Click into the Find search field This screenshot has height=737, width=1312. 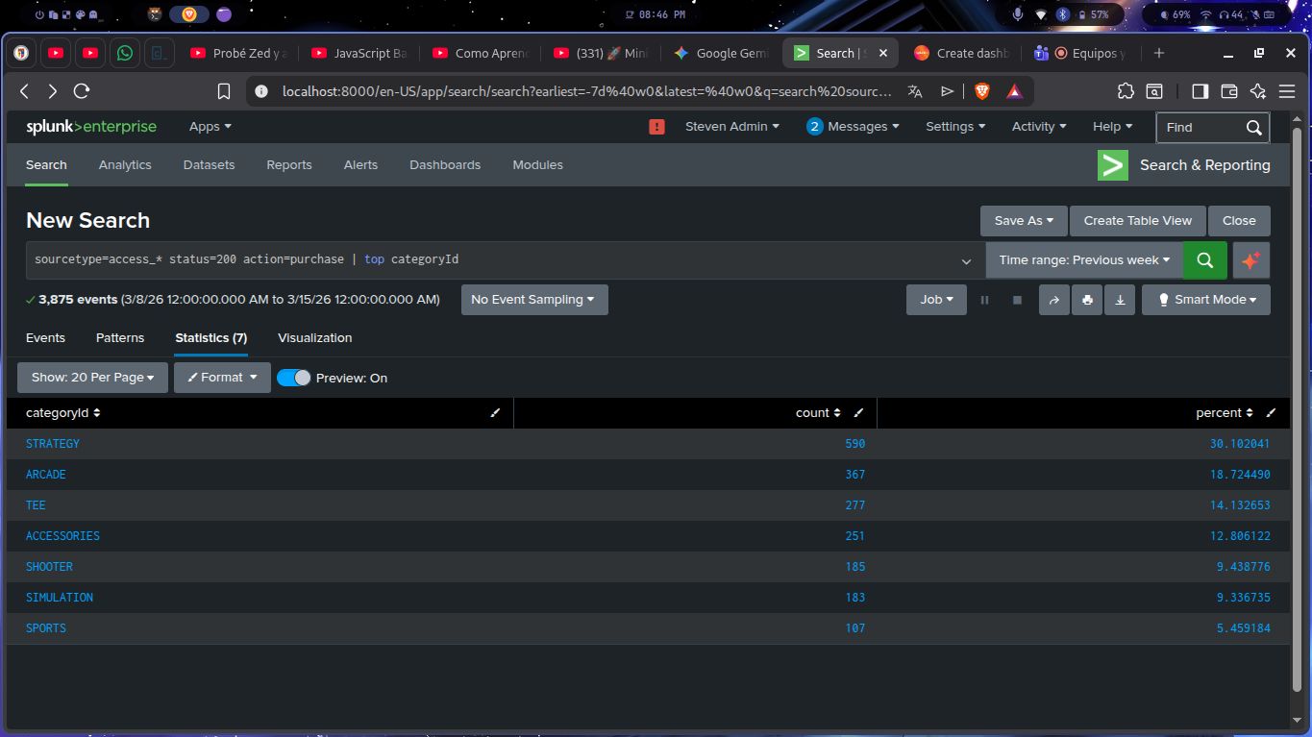(1201, 127)
